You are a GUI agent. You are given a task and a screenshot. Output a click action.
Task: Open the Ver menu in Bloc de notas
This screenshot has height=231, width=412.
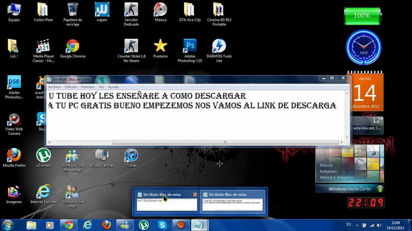pyautogui.click(x=101, y=87)
